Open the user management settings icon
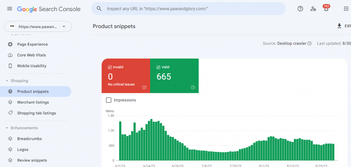 point(313,9)
